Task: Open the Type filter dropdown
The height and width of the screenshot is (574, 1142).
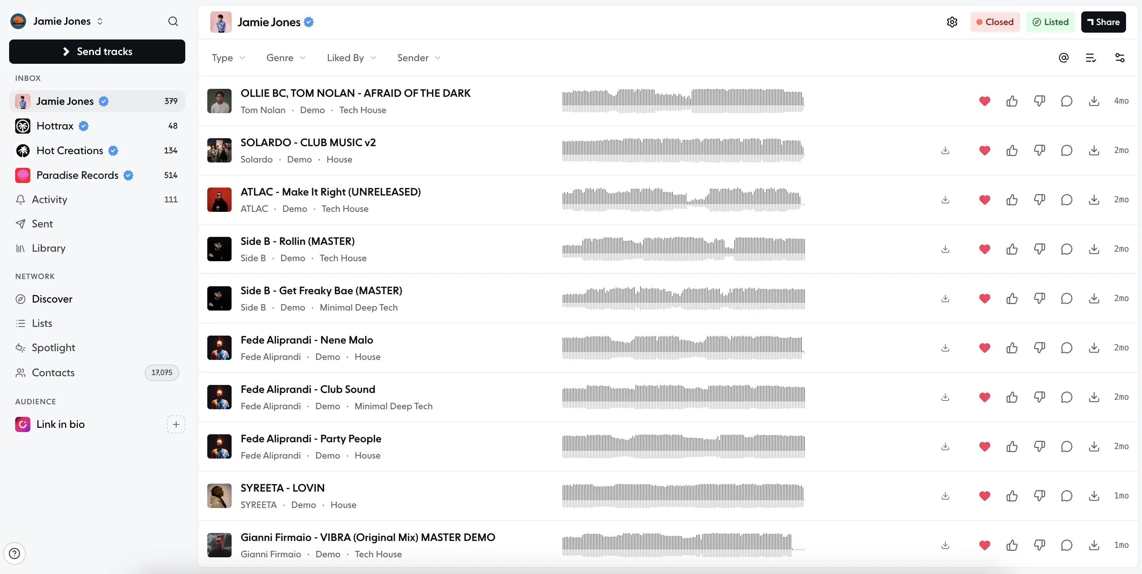Action: pos(228,58)
